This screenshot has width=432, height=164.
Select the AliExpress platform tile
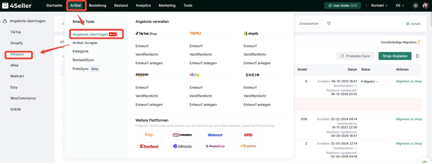[248, 146]
